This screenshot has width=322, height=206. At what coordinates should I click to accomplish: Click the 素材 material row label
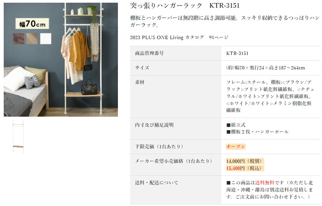coord(140,82)
